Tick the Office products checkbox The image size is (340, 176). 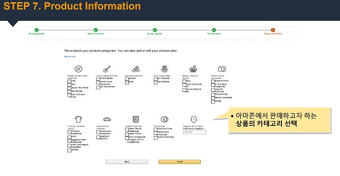tap(213, 95)
